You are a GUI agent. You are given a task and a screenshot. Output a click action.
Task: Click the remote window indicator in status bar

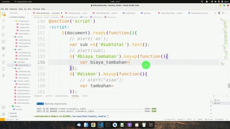[3, 119]
